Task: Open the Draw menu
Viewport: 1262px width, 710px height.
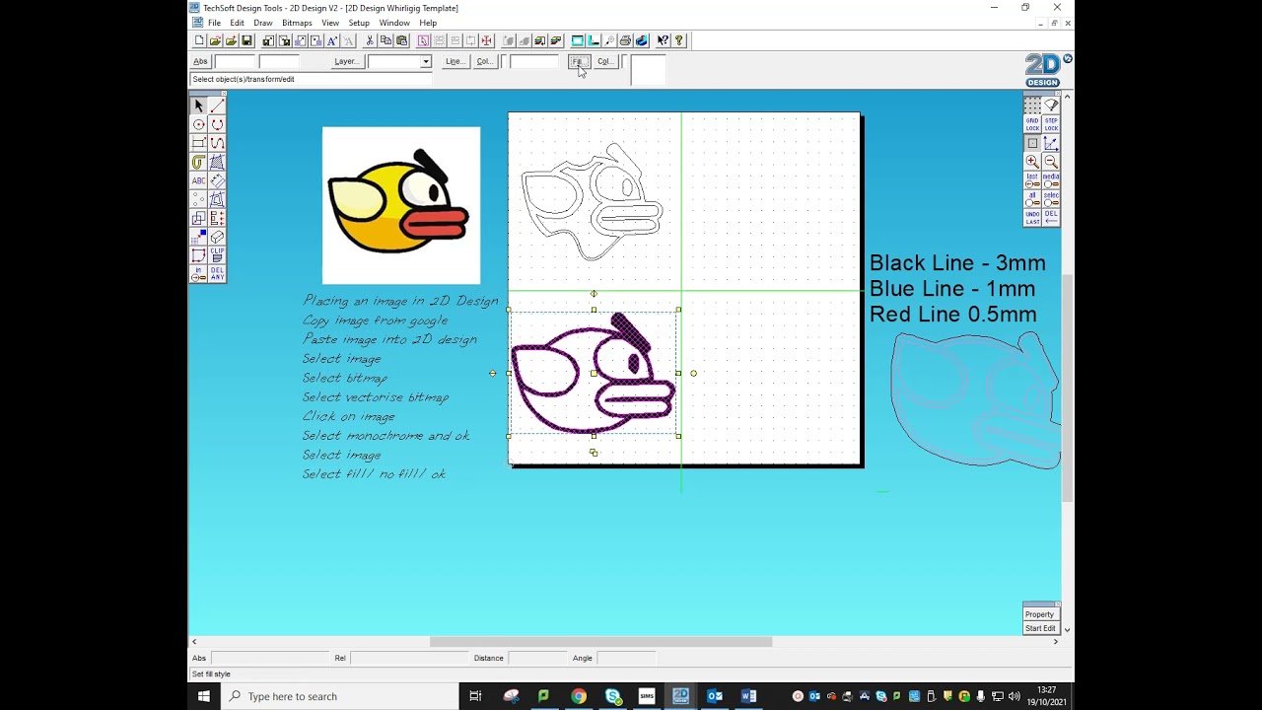Action: 262,23
